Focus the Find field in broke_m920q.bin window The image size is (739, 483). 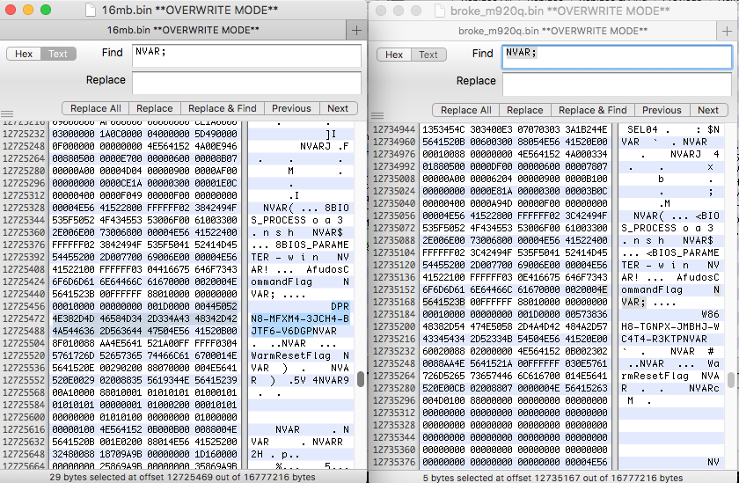pyautogui.click(x=618, y=57)
